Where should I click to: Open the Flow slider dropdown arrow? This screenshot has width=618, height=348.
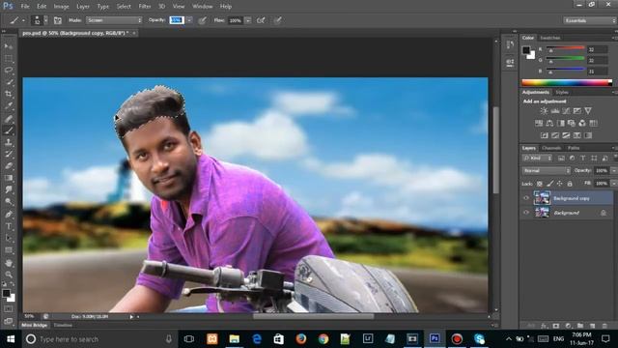(x=248, y=20)
